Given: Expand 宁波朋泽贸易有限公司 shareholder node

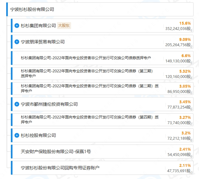Looking at the screenshot, I should coord(17,42).
